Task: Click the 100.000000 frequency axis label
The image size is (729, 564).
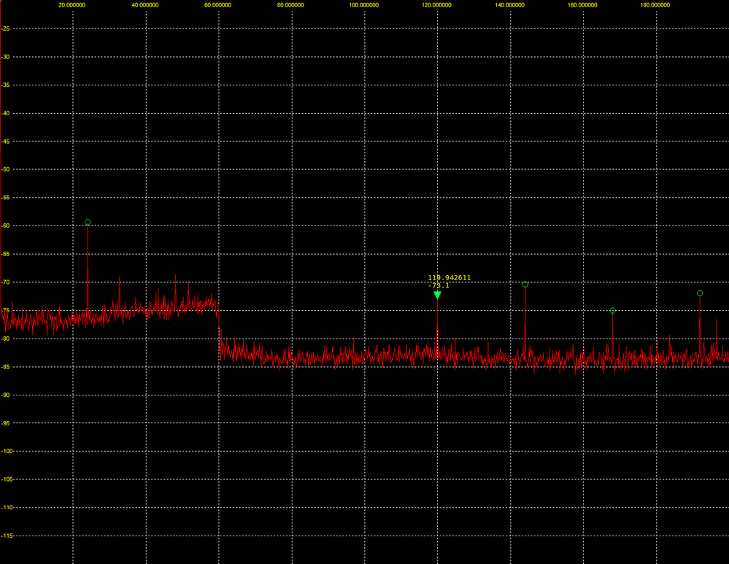Action: (363, 5)
